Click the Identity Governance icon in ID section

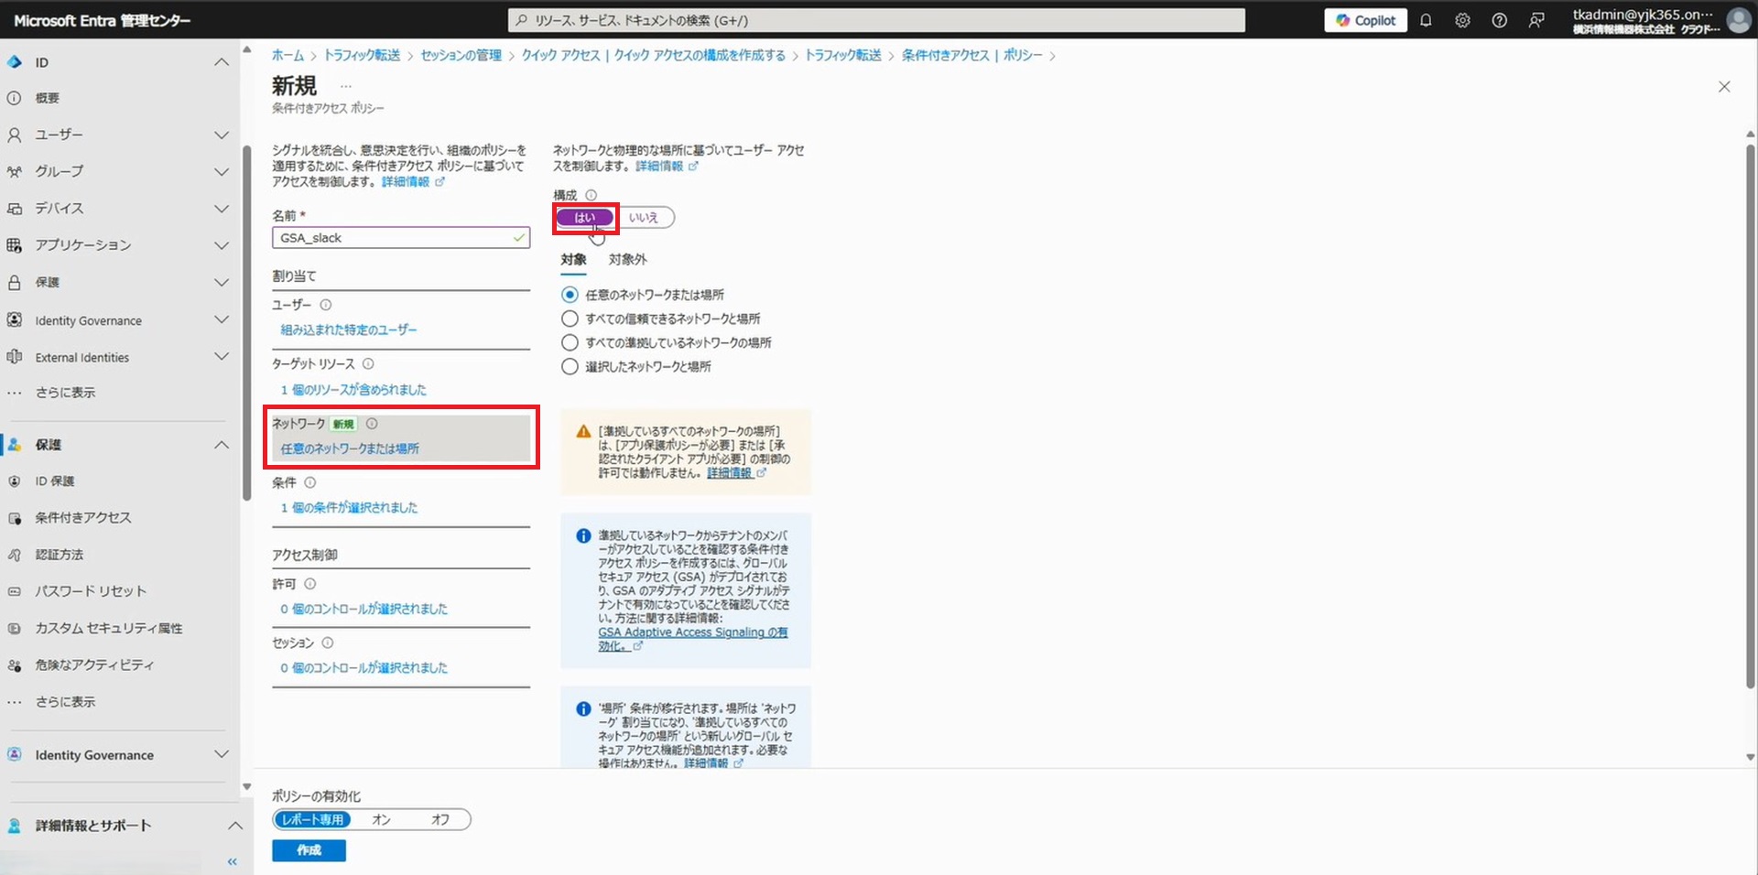pos(15,319)
